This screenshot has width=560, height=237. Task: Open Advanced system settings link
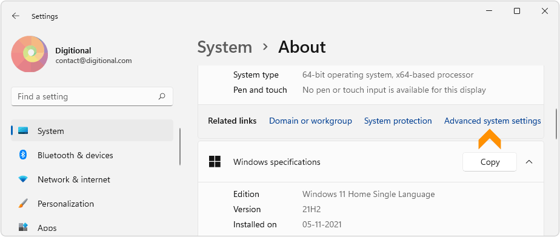point(493,121)
